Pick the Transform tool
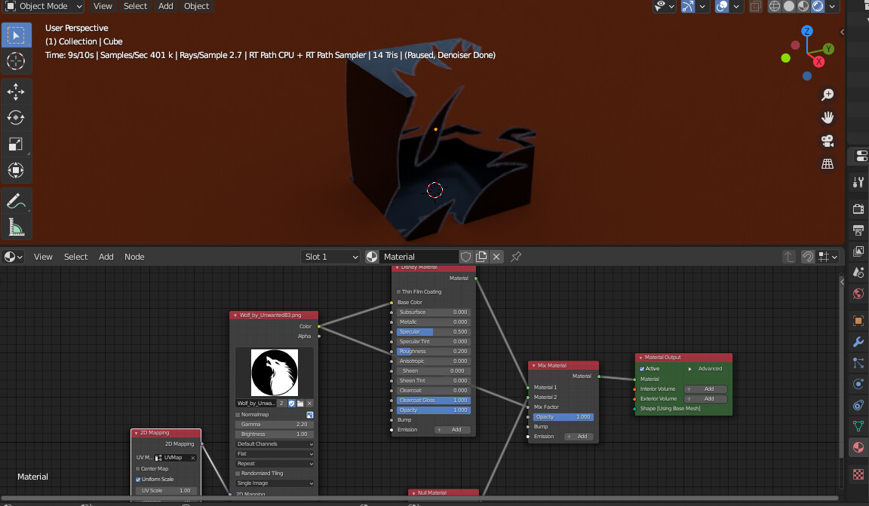The height and width of the screenshot is (506, 869). click(x=16, y=169)
